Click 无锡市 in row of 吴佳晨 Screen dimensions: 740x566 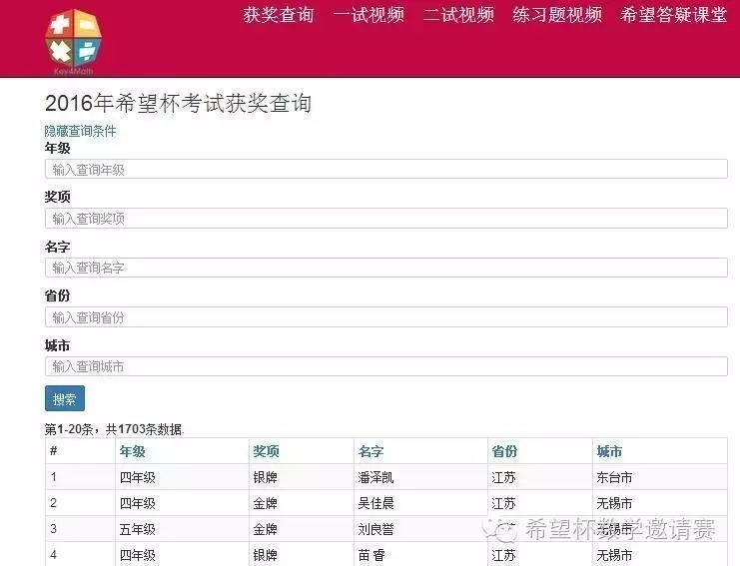pyautogui.click(x=614, y=503)
